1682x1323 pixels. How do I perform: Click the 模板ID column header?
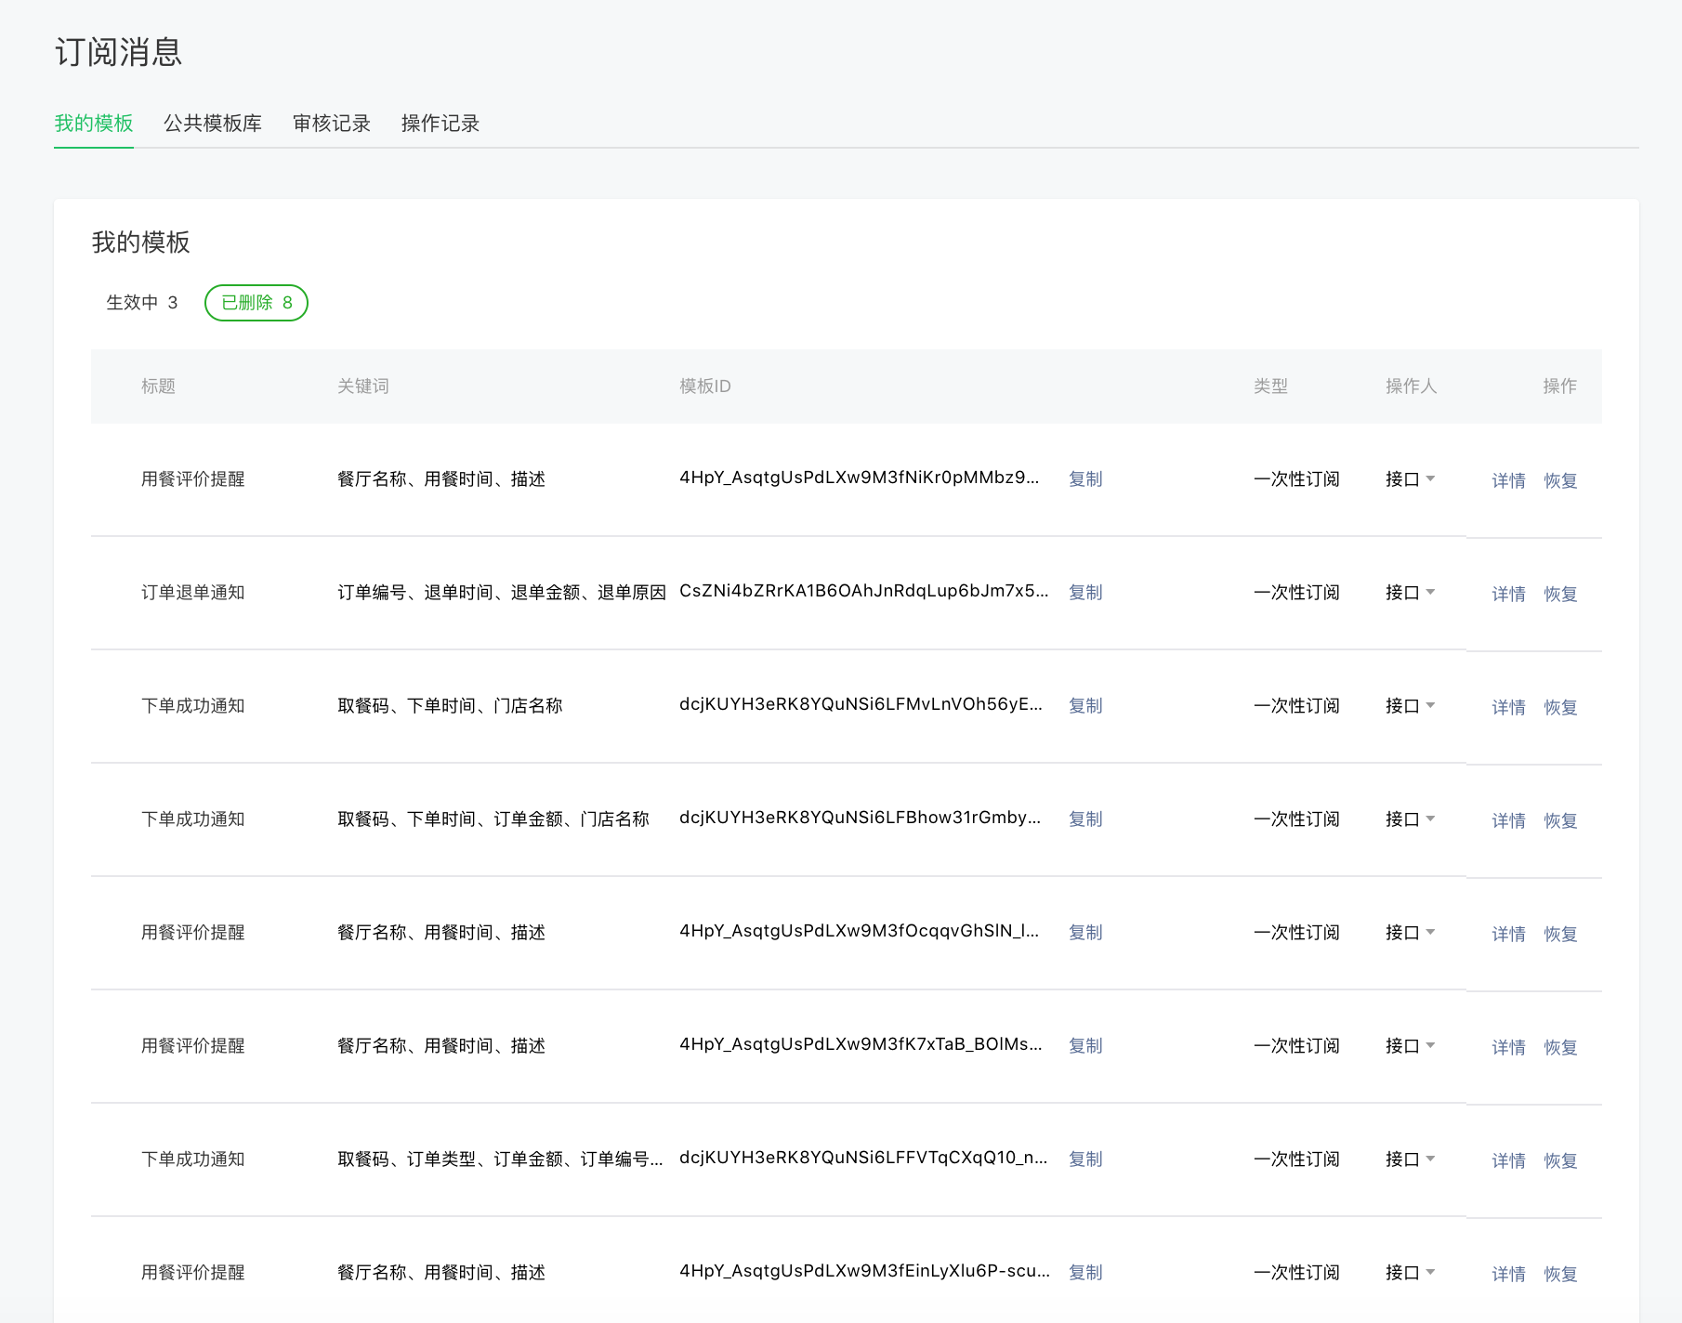705,386
